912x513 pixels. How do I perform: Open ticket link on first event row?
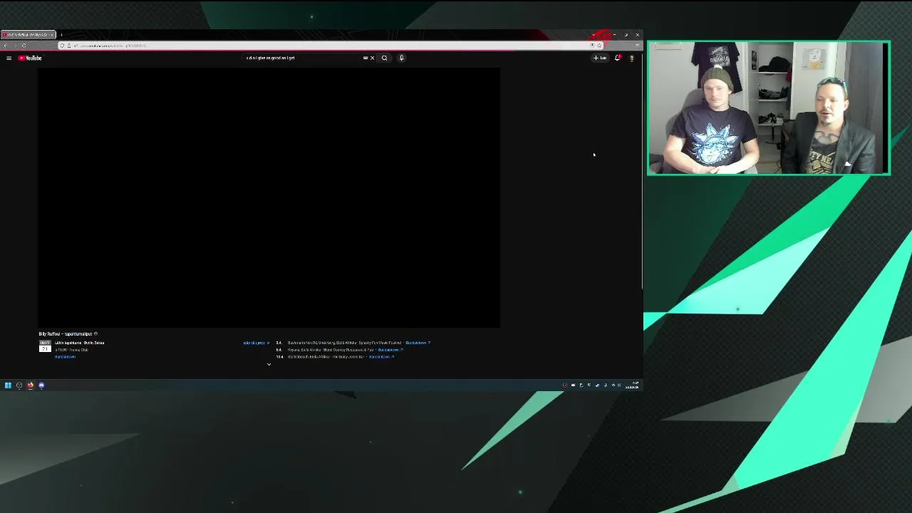418,343
